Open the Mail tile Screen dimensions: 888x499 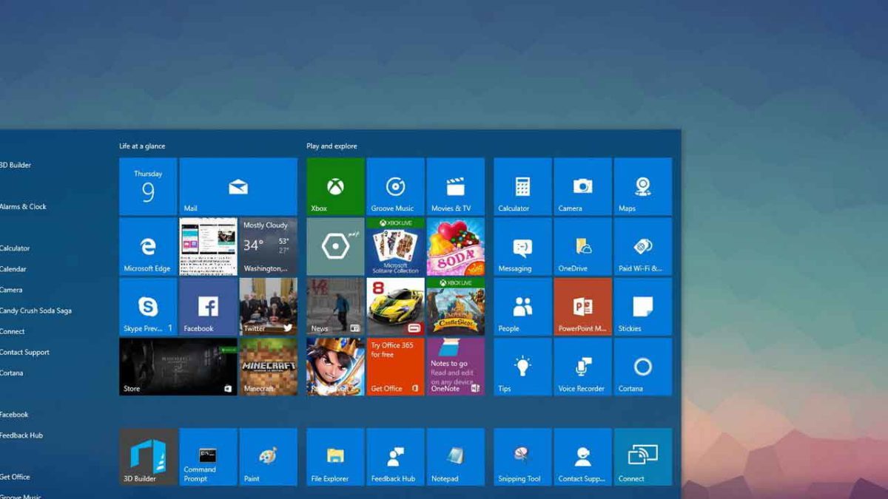coord(238,186)
